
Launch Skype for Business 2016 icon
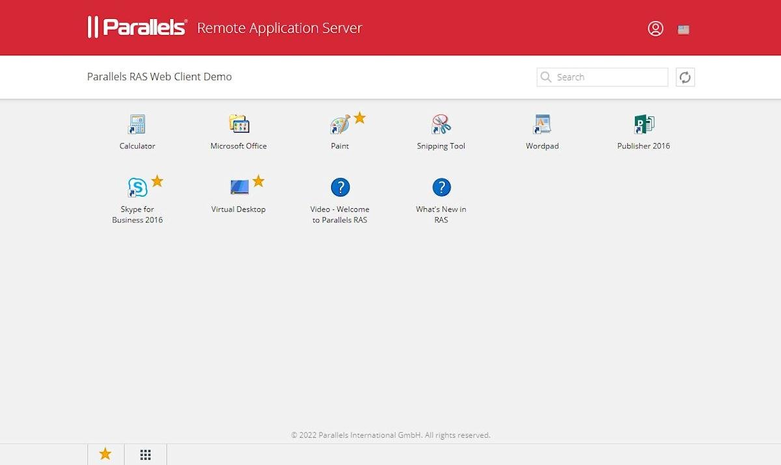[137, 187]
